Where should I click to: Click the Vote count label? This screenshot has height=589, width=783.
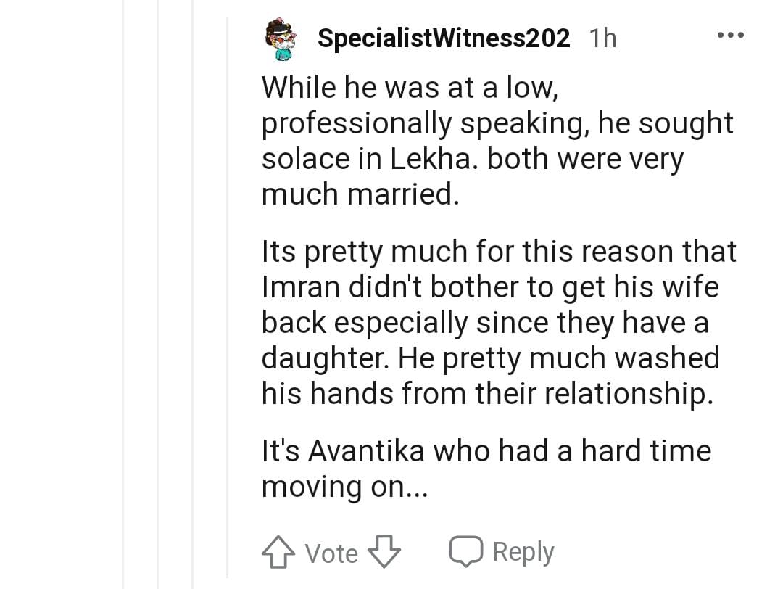331,554
